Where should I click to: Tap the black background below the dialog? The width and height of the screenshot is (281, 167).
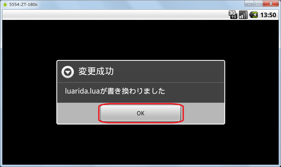point(141,144)
